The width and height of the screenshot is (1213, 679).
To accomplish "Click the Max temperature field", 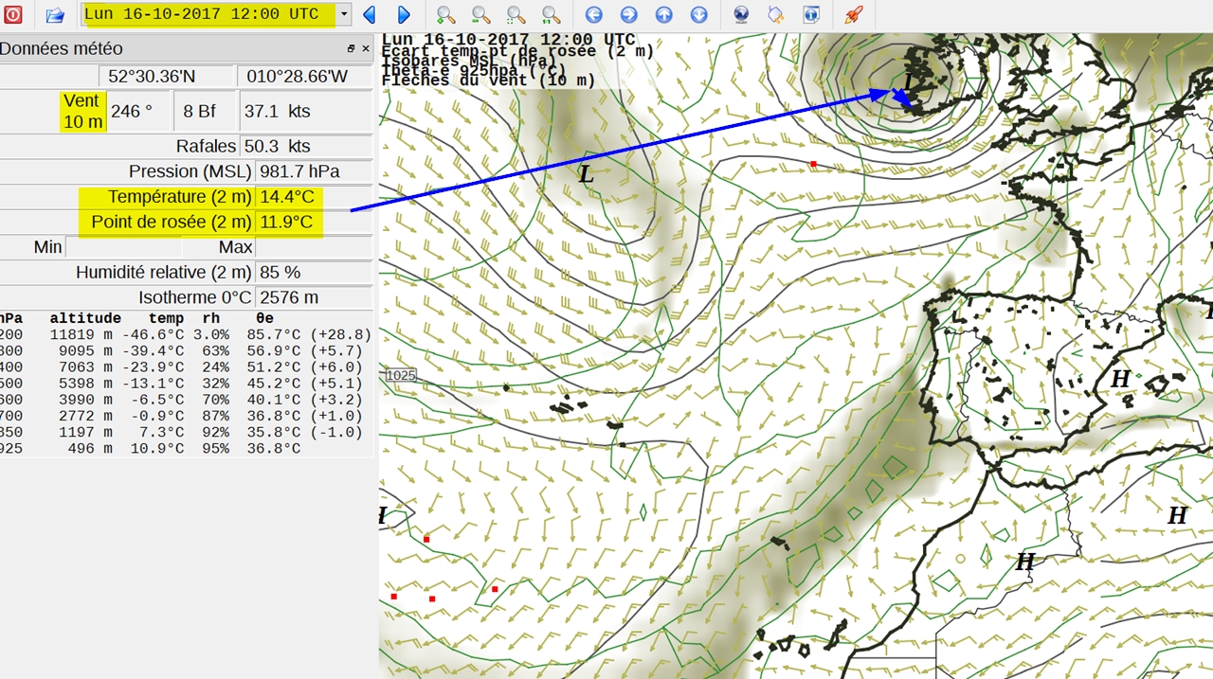I will click(x=314, y=247).
